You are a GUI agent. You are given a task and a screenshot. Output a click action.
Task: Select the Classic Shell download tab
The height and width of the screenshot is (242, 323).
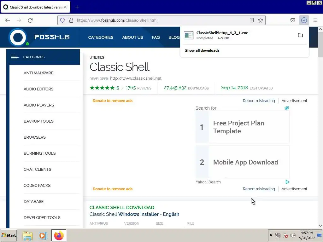click(36, 7)
